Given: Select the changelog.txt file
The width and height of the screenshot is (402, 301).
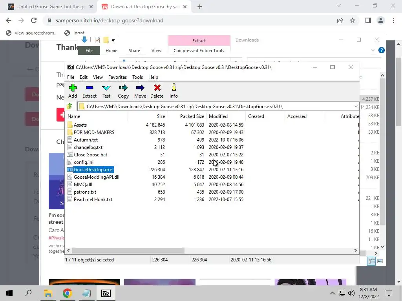Looking at the screenshot, I should click(88, 147).
